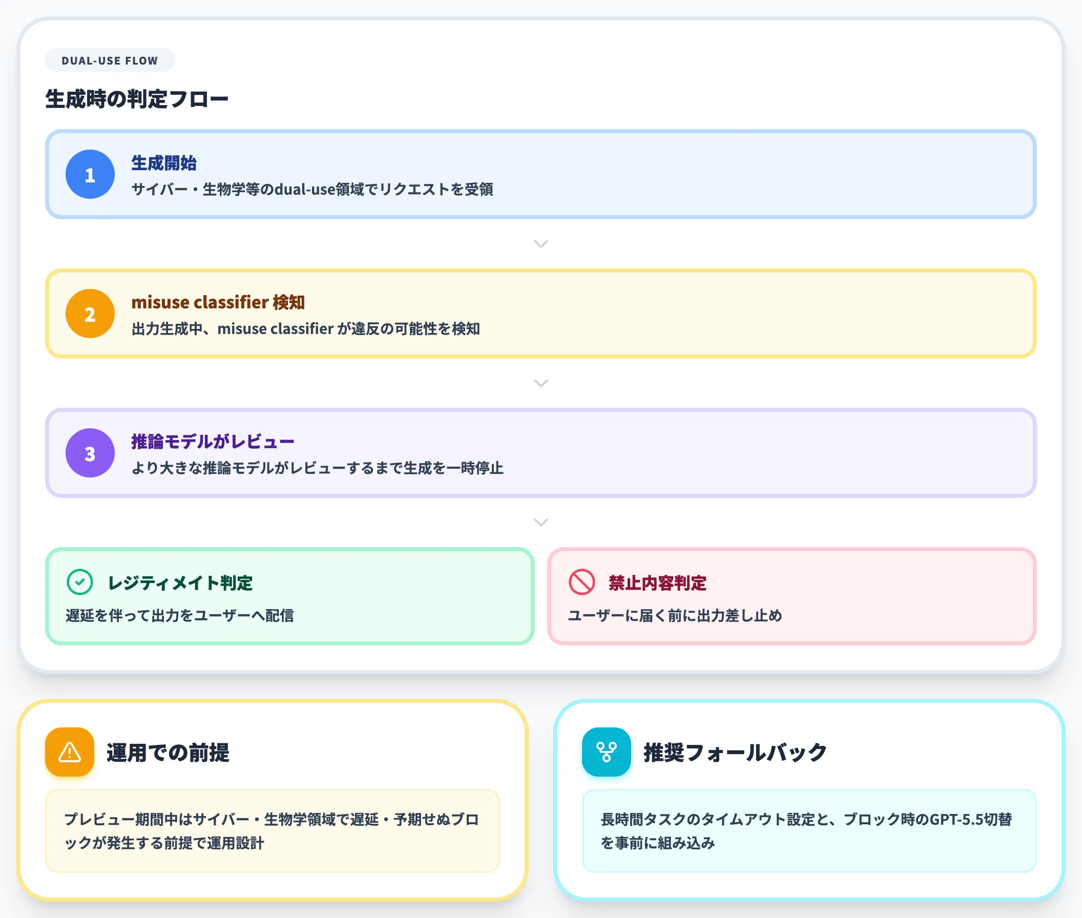Click the green checkmark icon beside レジティメイト判定
Viewport: 1082px width, 918px height.
pyautogui.click(x=80, y=582)
